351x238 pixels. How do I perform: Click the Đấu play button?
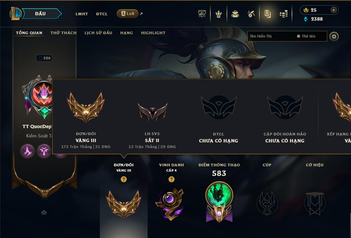click(x=41, y=14)
